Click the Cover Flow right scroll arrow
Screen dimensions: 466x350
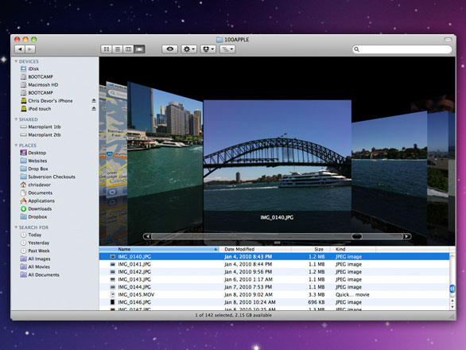tap(406, 236)
